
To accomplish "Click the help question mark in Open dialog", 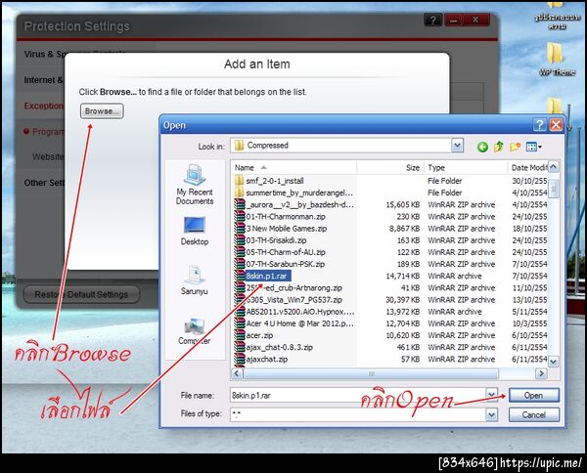I will pyautogui.click(x=539, y=125).
